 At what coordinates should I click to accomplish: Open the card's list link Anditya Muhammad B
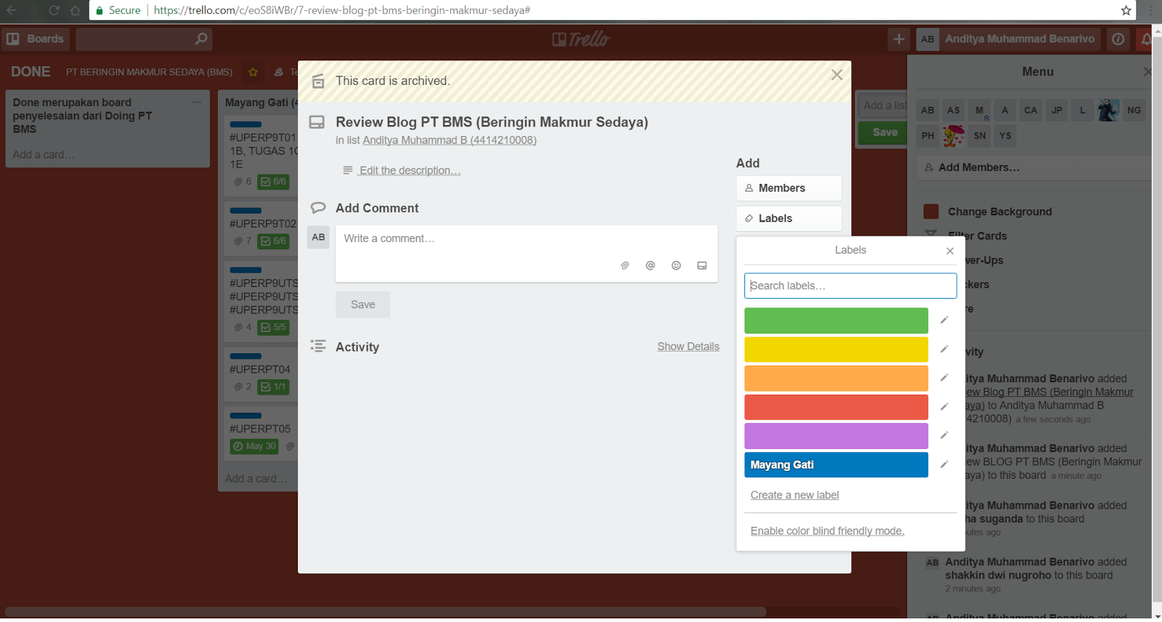coord(450,140)
